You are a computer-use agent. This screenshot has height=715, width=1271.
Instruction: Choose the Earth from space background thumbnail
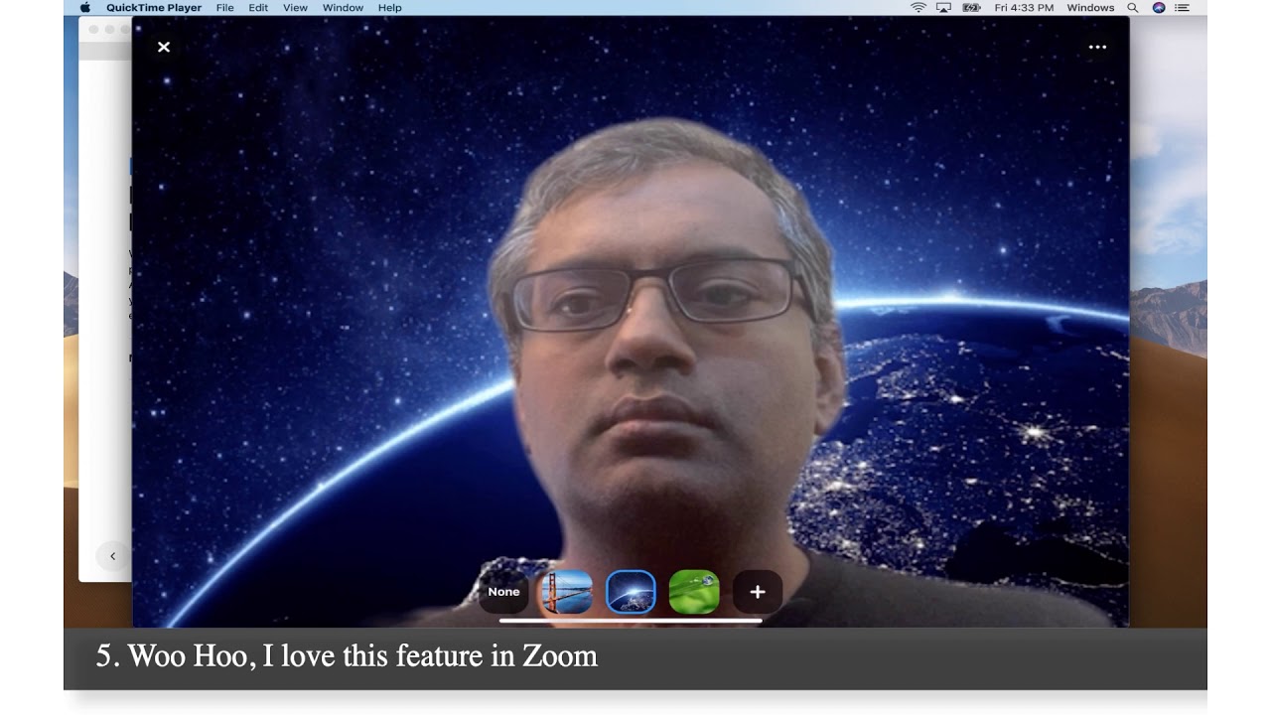click(631, 592)
